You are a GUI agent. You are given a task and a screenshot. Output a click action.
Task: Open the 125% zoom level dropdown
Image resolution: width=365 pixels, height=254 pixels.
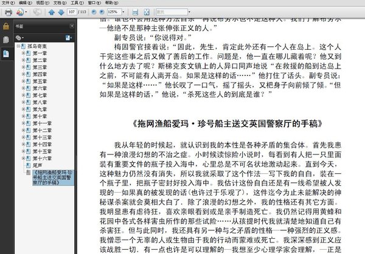(123, 12)
